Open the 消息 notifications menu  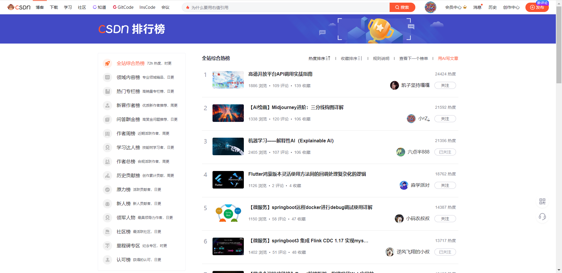[477, 7]
